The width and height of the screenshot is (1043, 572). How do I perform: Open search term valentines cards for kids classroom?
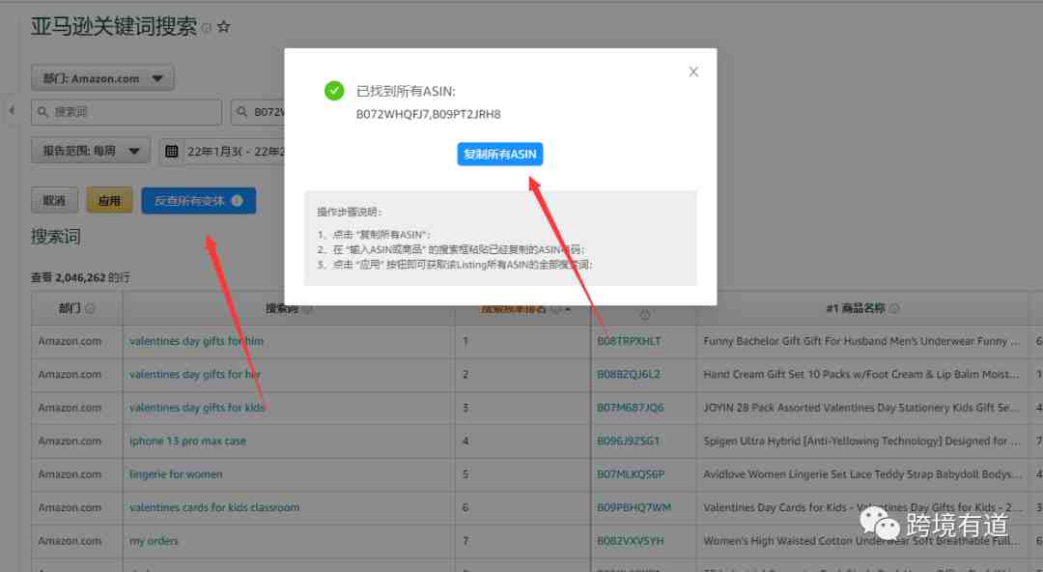click(214, 507)
